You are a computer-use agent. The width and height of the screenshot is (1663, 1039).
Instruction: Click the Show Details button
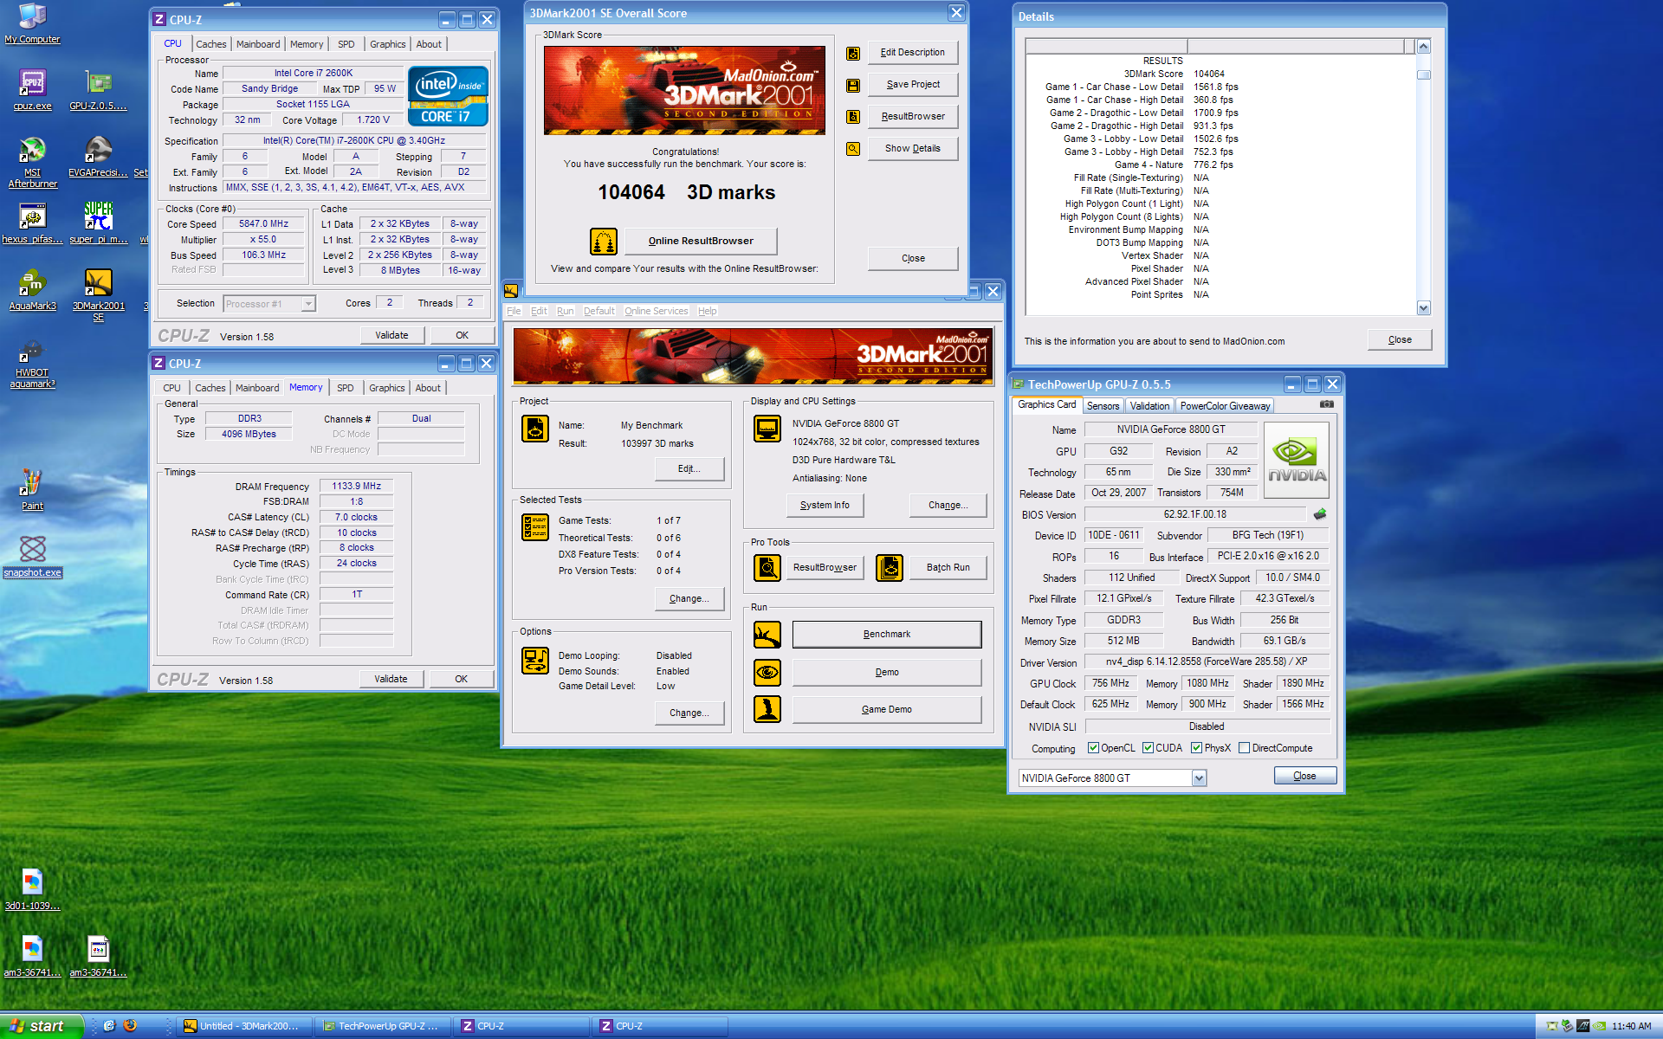(x=913, y=149)
